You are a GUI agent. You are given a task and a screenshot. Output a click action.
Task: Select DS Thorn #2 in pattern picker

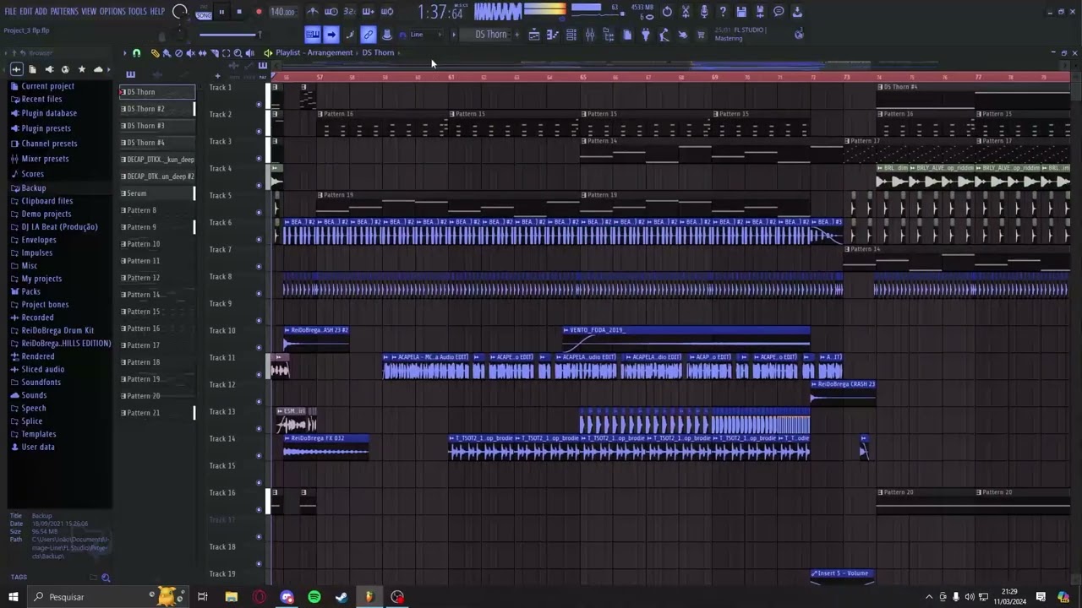pos(157,109)
